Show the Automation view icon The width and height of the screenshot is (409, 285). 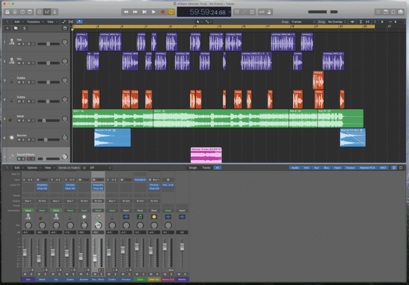tap(63, 22)
